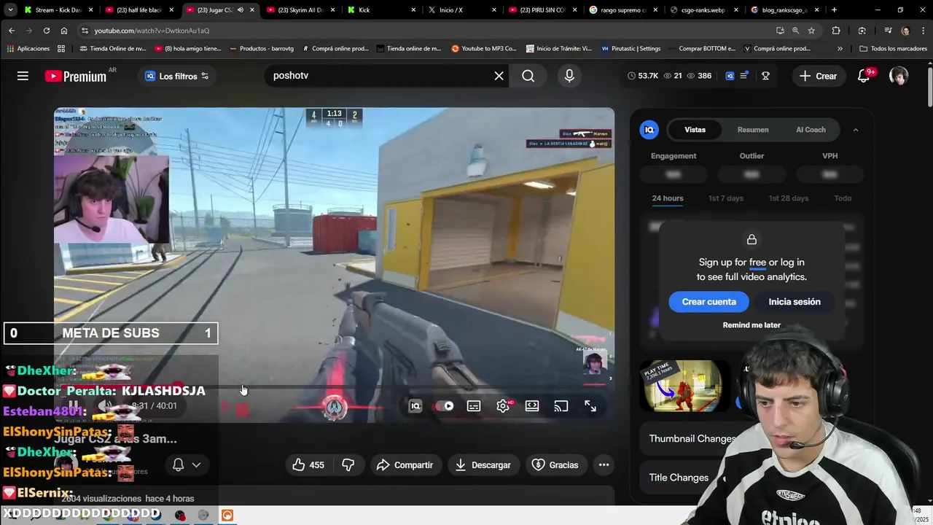Open the YouTube hamburger guide menu
Image resolution: width=933 pixels, height=525 pixels.
pos(23,76)
